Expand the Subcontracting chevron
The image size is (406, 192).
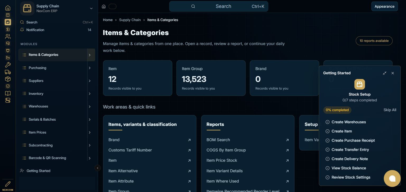point(90,145)
